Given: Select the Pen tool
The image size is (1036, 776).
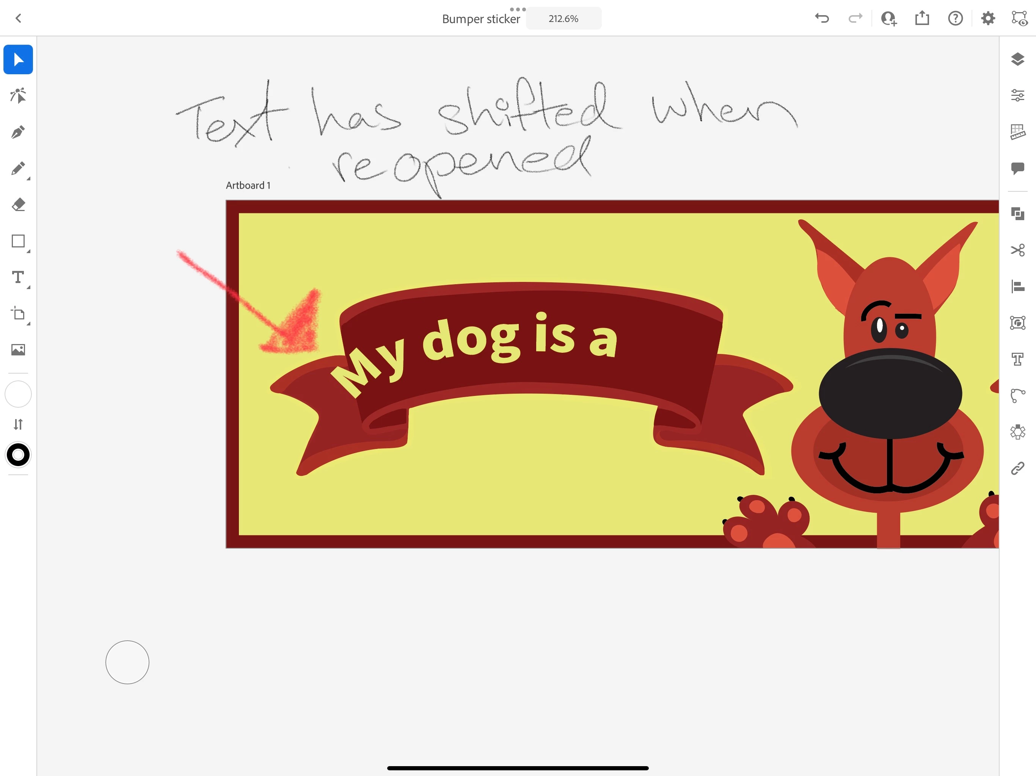Looking at the screenshot, I should (x=18, y=133).
